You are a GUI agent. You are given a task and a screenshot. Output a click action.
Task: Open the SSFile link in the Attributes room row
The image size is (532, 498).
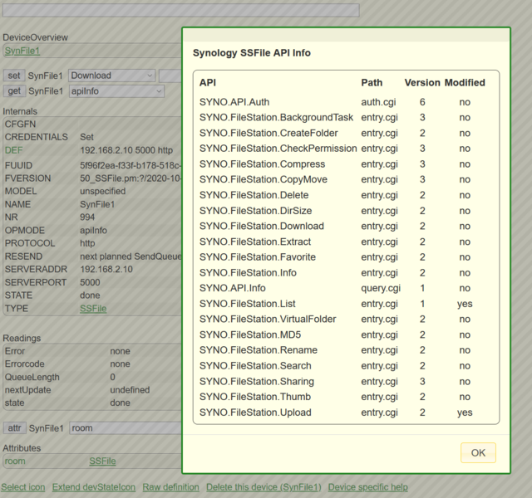[102, 461]
